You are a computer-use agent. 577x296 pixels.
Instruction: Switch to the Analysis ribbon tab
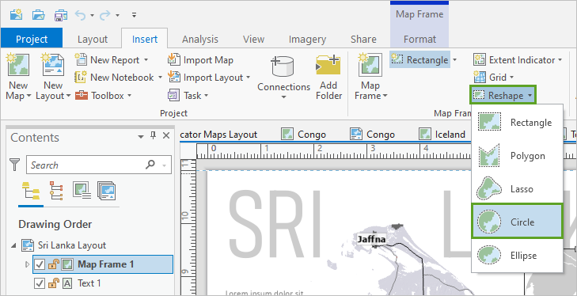pos(200,39)
